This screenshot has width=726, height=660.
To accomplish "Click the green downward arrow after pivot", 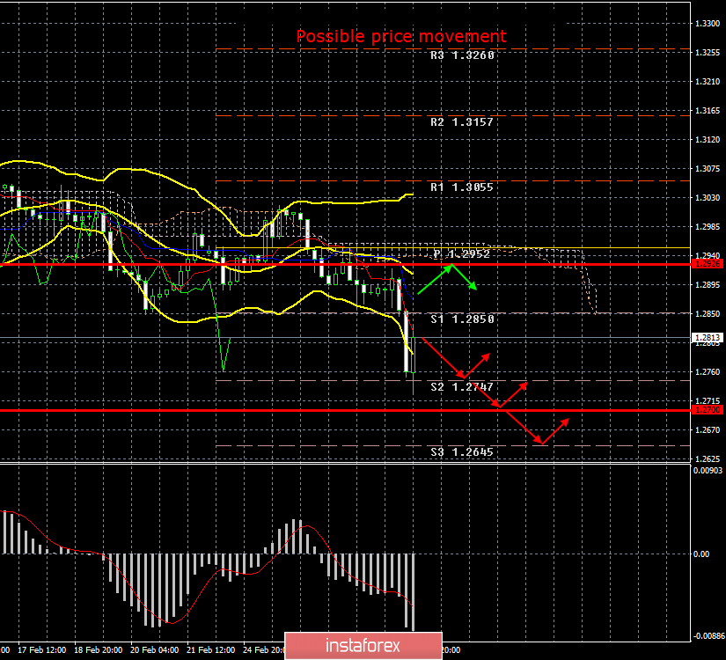I will (466, 277).
